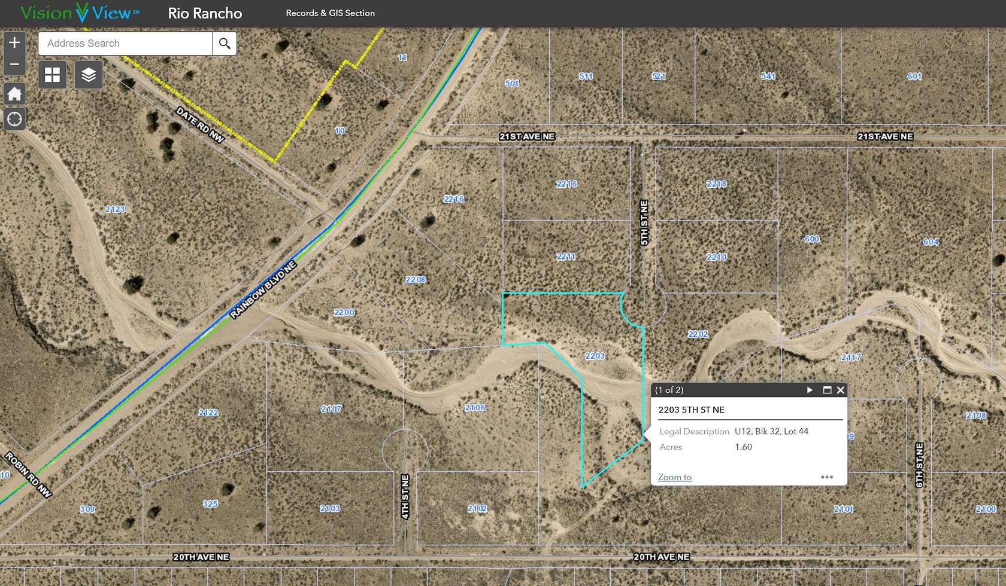The image size is (1006, 586).
Task: Click the Rio Rancho title
Action: tap(205, 13)
